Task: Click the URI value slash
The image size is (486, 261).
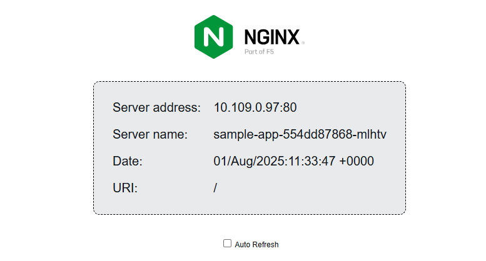Action: click(215, 188)
